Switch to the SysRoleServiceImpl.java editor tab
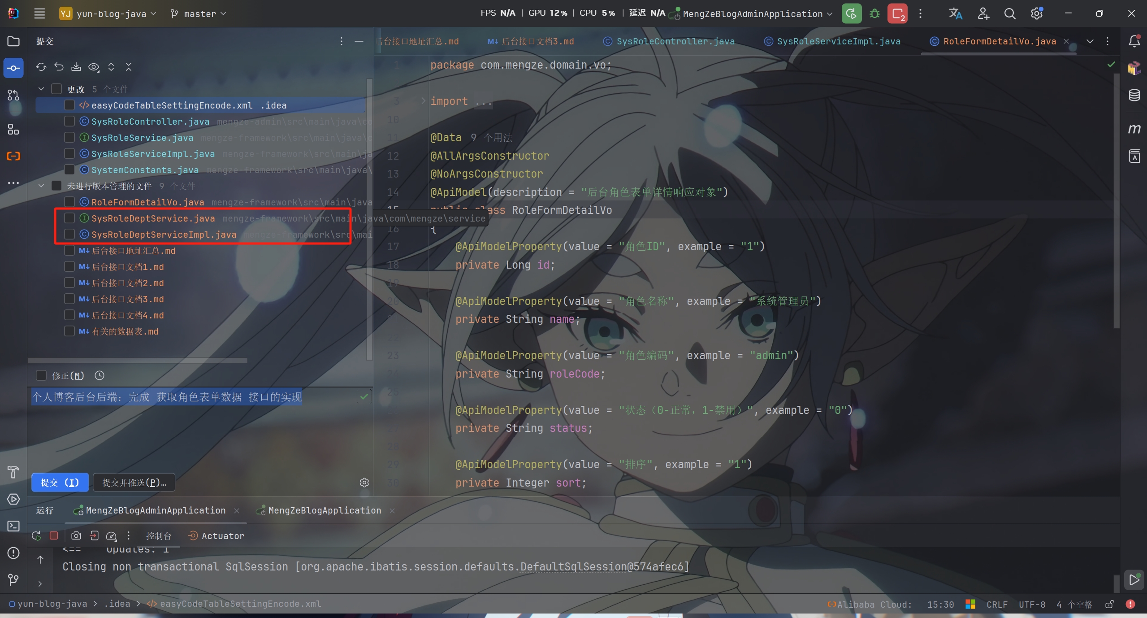 832,41
